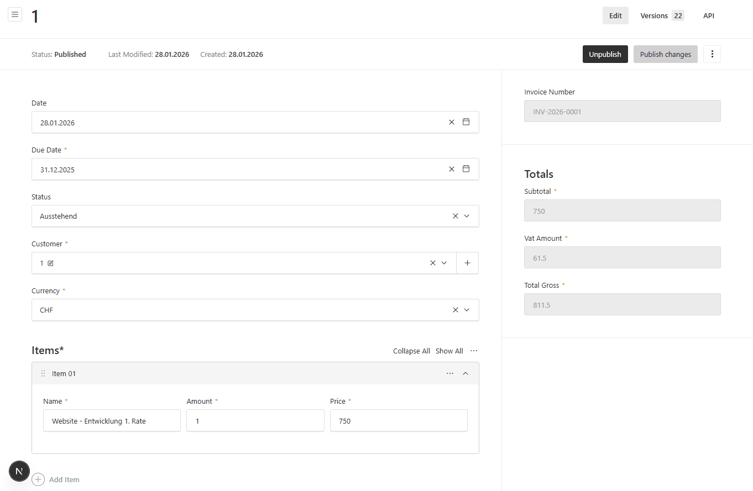Click the Add Item plus icon
This screenshot has height=491, width=753.
click(38, 479)
